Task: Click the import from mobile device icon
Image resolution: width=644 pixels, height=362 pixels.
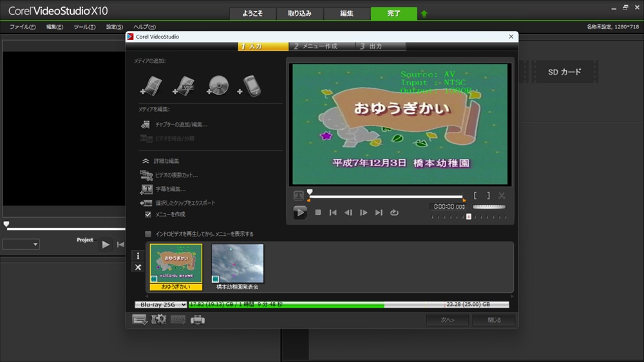Action: pyautogui.click(x=250, y=86)
